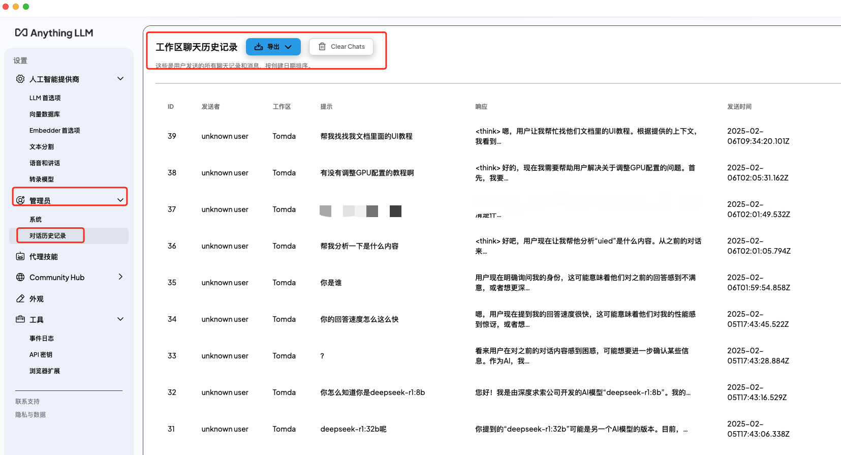The height and width of the screenshot is (455, 841).
Task: Open 代理技能 page
Action: (x=44, y=257)
